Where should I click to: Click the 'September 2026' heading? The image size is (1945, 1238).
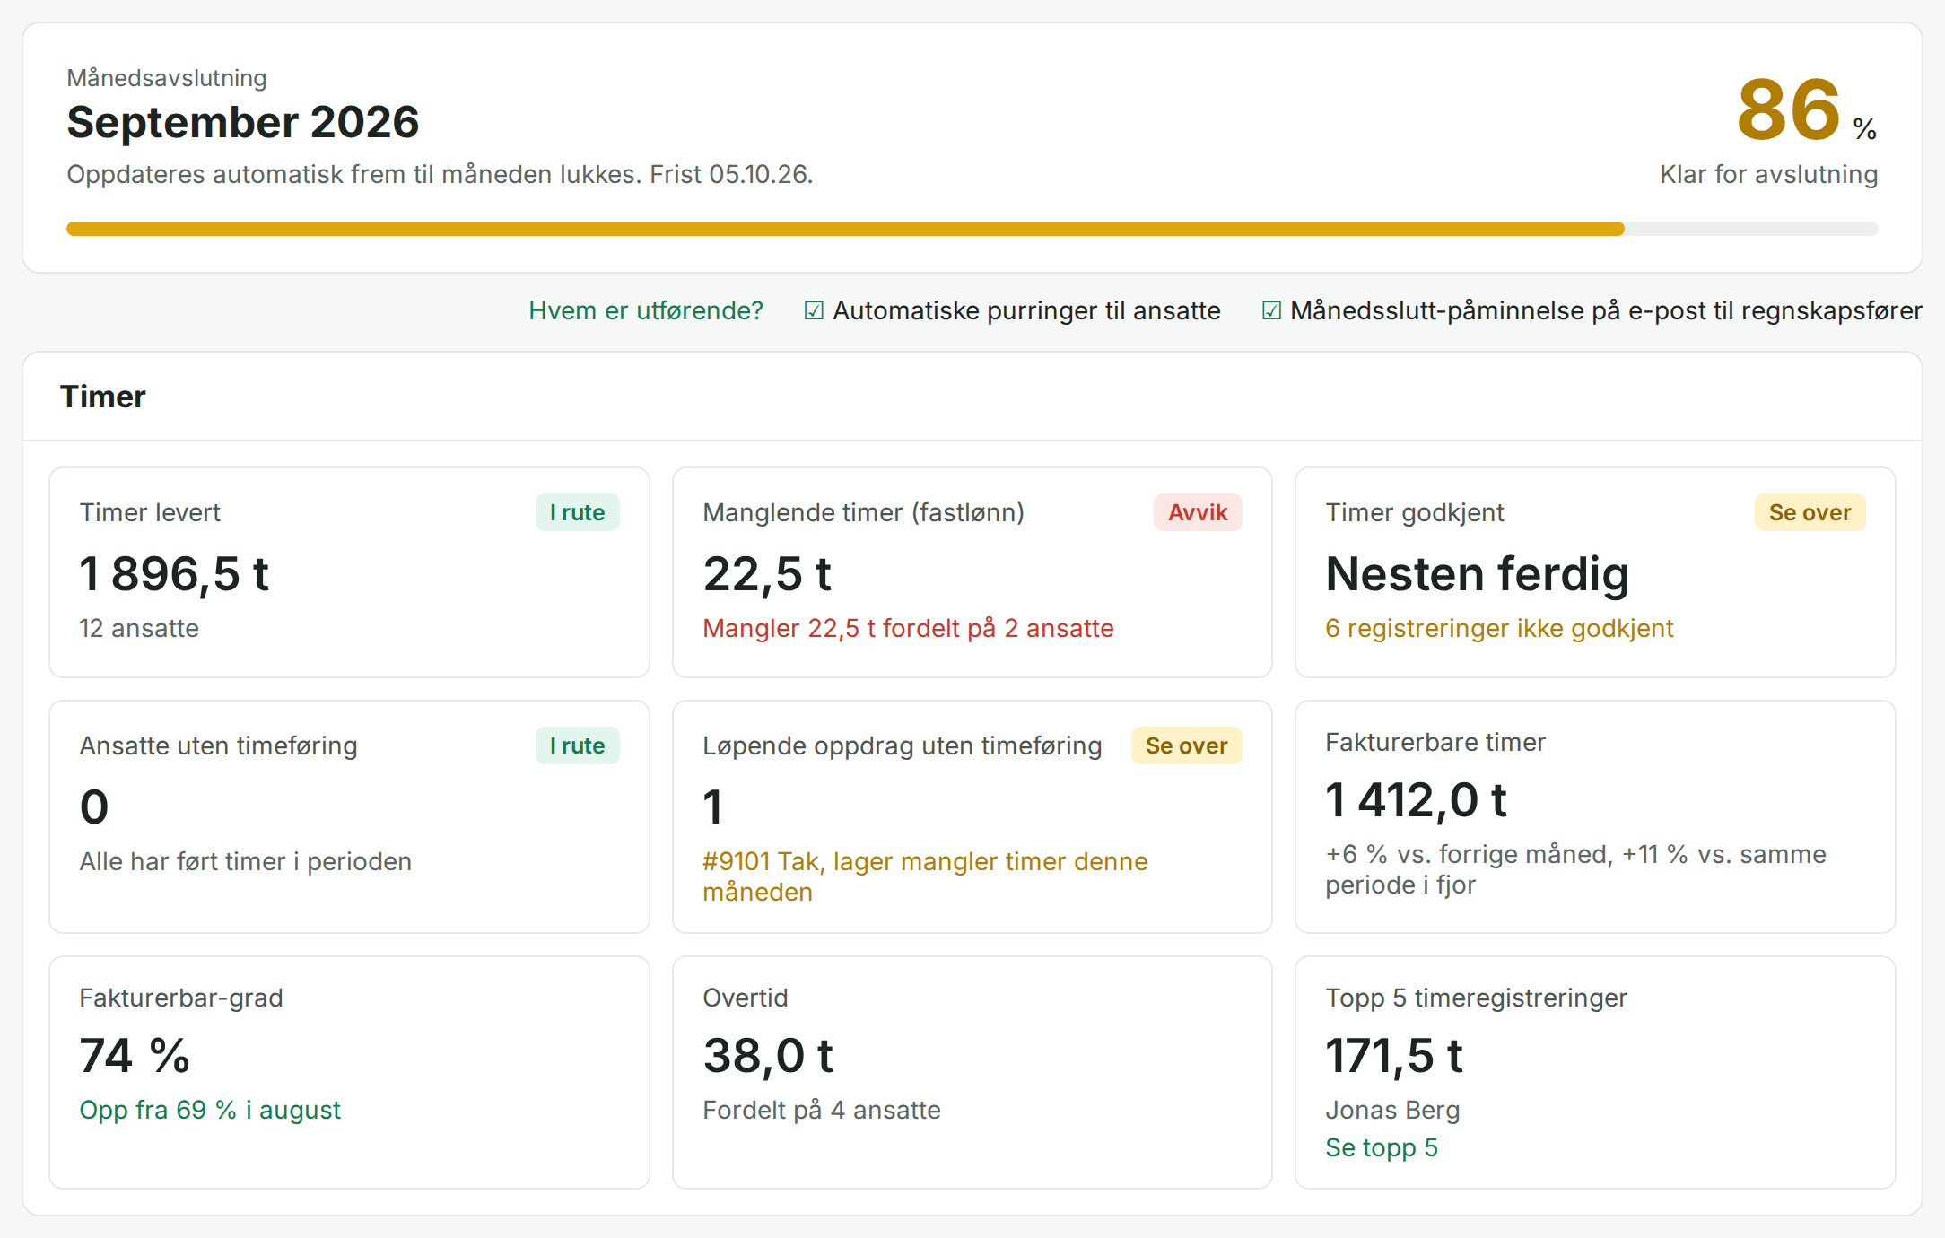point(243,122)
